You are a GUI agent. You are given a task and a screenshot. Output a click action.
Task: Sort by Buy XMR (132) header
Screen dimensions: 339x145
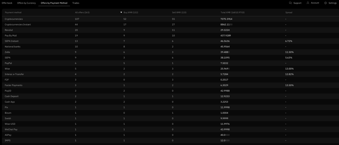(x=131, y=12)
